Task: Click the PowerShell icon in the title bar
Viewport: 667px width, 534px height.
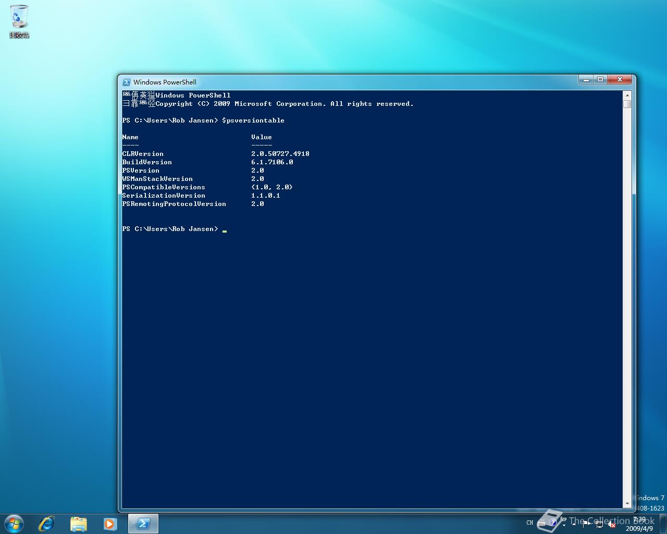Action: pyautogui.click(x=127, y=82)
